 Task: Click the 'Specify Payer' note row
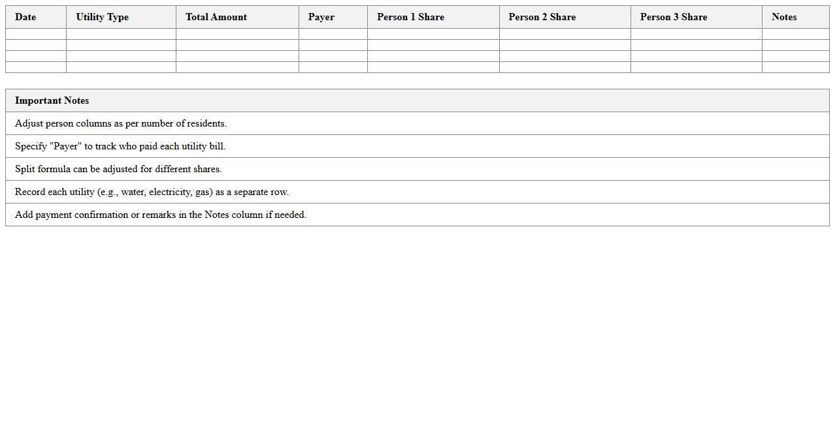tap(120, 146)
